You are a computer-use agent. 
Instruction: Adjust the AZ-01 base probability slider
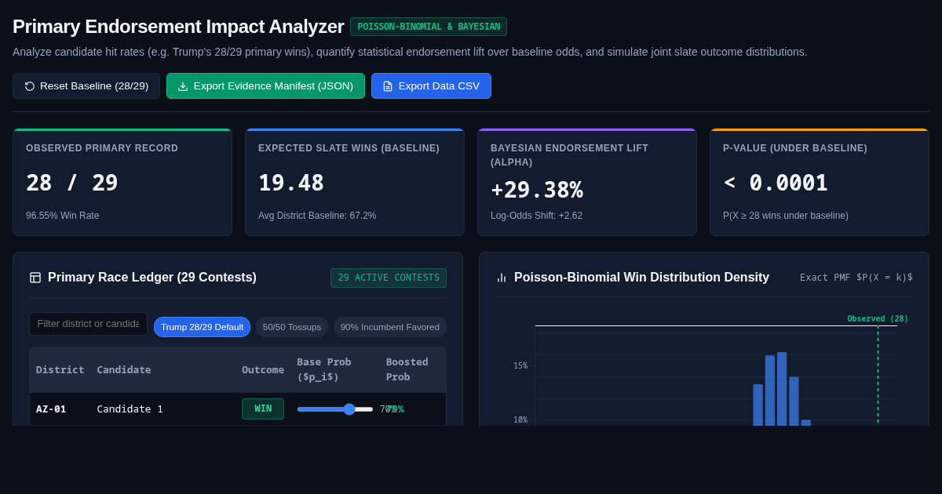pos(335,409)
